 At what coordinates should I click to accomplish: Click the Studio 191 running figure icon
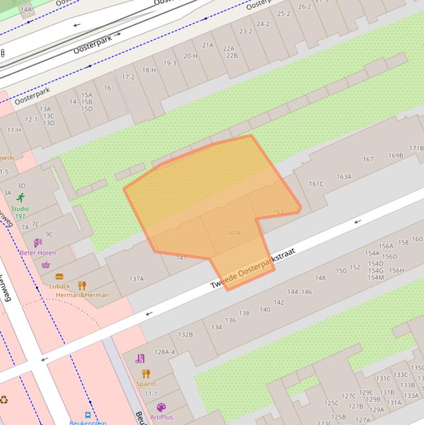coord(21,198)
